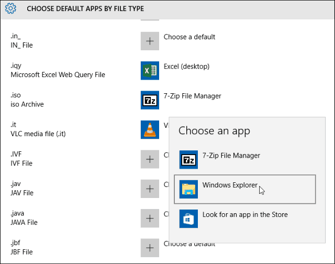Click the plus icon for .in_ file
Viewport: 335px width, 264px height.
pyautogui.click(x=150, y=41)
